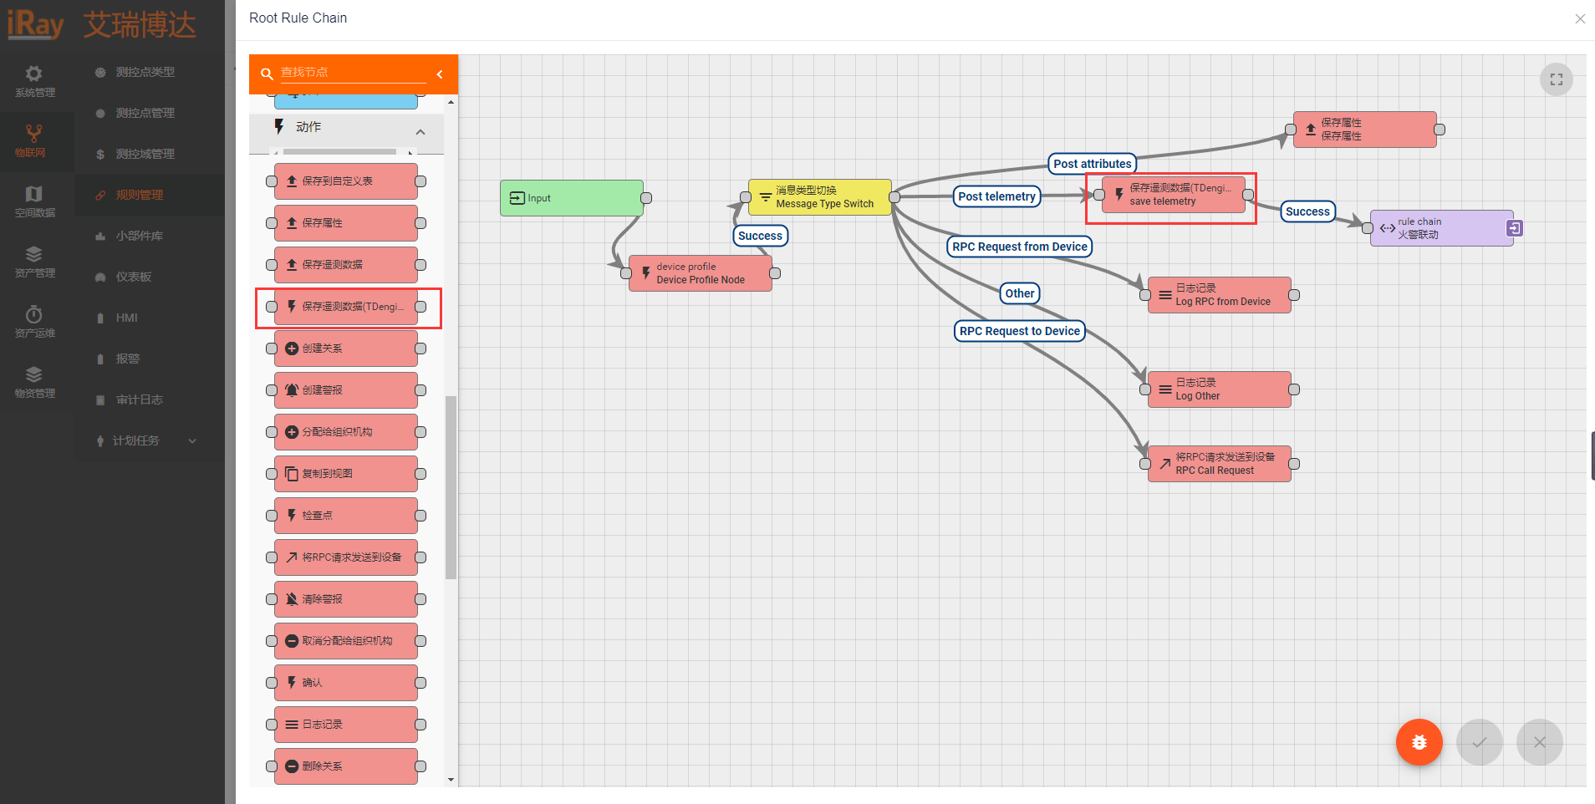Open 资产管理 layers icon in sidebar
The width and height of the screenshot is (1595, 804).
coord(33,254)
